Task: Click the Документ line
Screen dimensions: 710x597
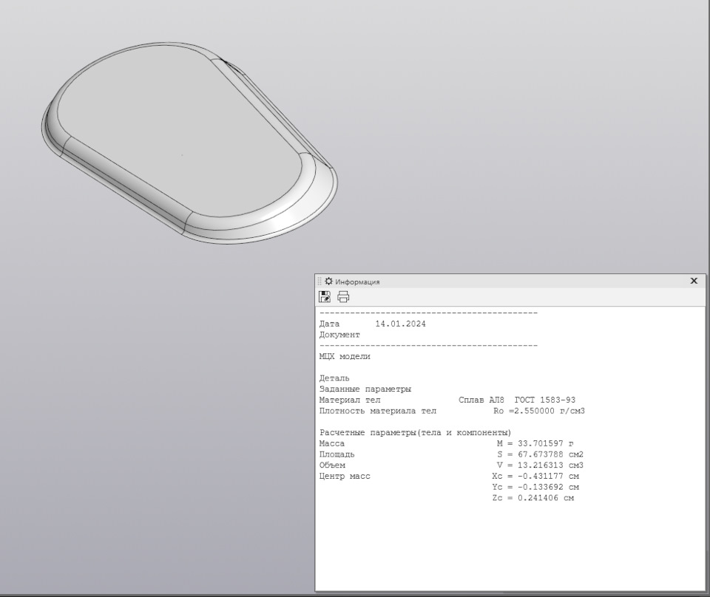Action: tap(339, 335)
